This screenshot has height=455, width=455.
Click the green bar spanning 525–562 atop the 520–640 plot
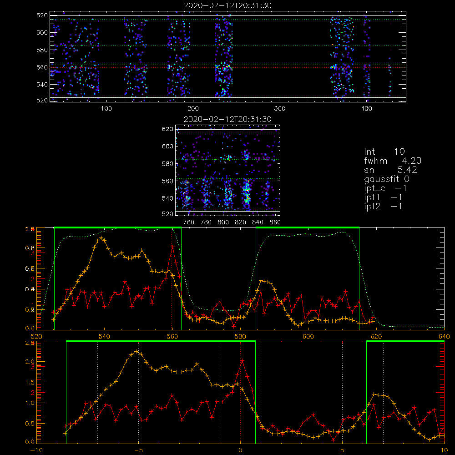tap(118, 228)
